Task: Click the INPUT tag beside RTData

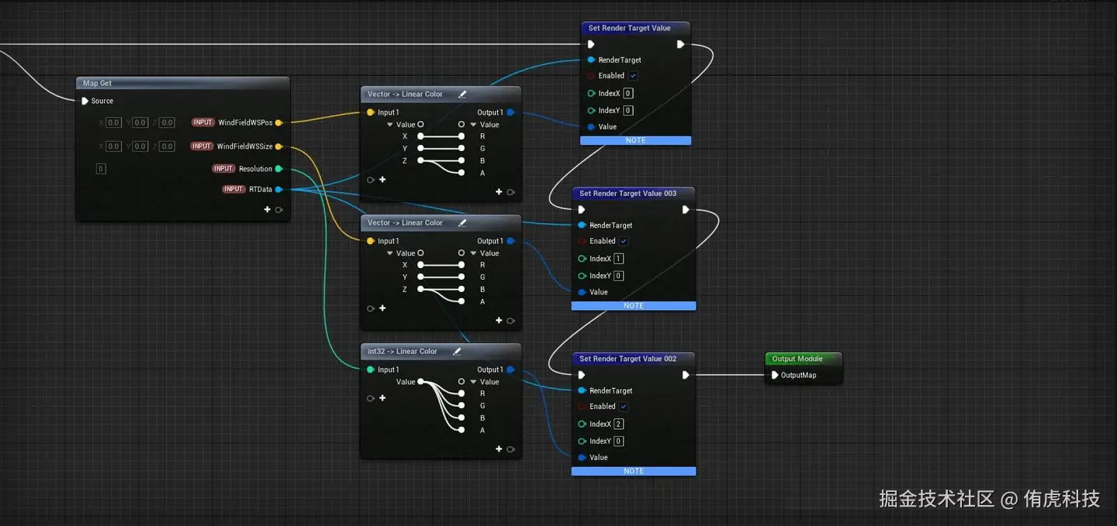Action: (x=233, y=189)
